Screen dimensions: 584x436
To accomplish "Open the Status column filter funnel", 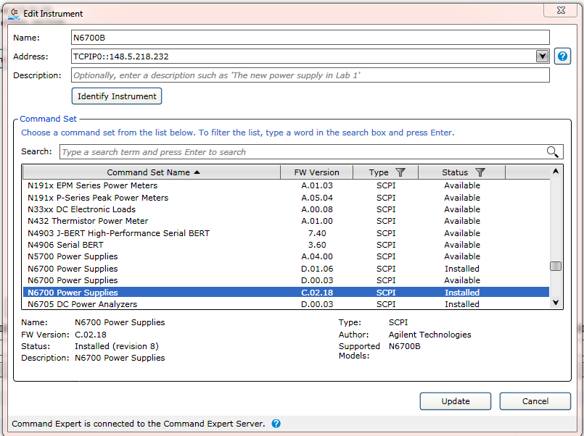I will click(x=480, y=172).
